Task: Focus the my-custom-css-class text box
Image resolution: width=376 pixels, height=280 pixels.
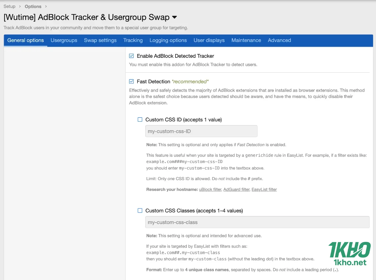Action: coord(257,222)
